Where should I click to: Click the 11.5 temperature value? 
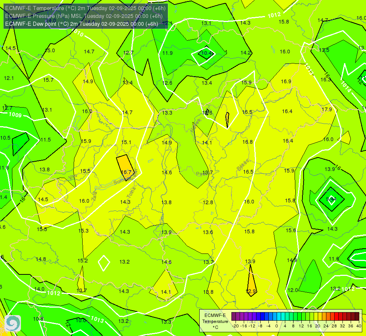point(46,140)
